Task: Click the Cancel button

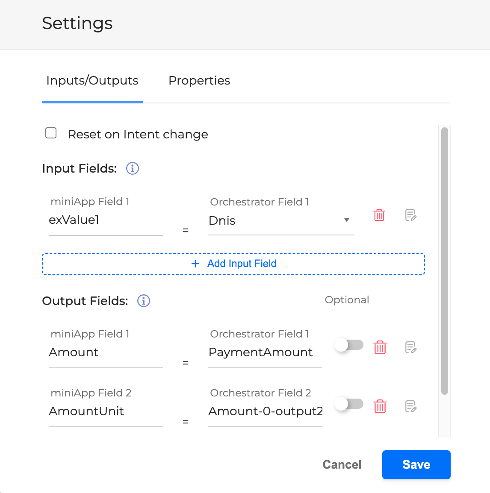Action: tap(342, 465)
